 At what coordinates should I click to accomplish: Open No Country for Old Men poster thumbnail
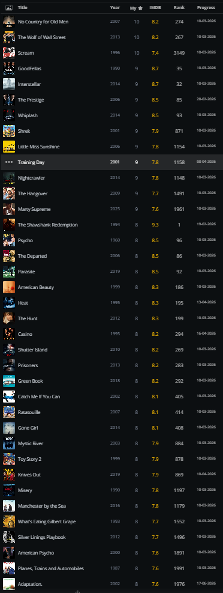point(8,22)
